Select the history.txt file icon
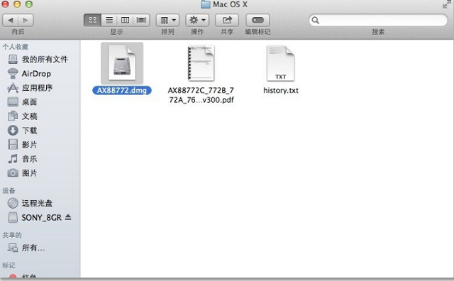The height and width of the screenshot is (281, 454). 281,63
